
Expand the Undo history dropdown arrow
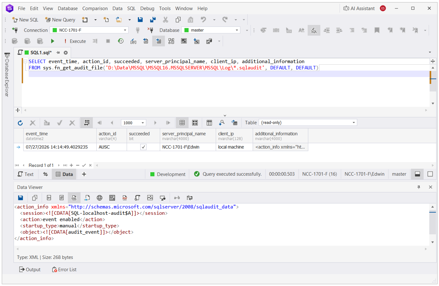click(214, 20)
